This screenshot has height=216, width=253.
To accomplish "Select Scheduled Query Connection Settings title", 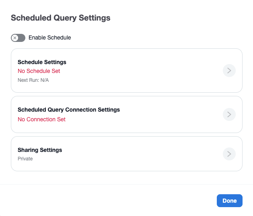I will [x=69, y=110].
